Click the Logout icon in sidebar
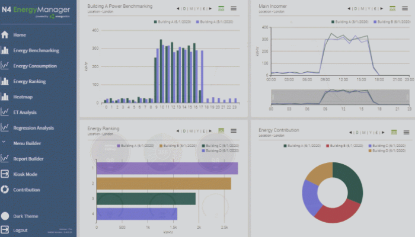Viewport: 415px width, 237px height. coord(5,230)
